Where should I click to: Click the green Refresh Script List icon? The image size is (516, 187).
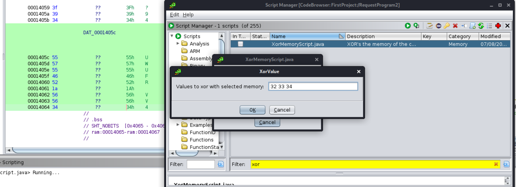click(x=481, y=26)
